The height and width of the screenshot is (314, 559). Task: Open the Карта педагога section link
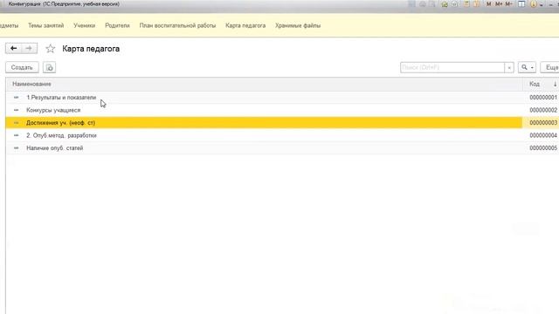245,25
